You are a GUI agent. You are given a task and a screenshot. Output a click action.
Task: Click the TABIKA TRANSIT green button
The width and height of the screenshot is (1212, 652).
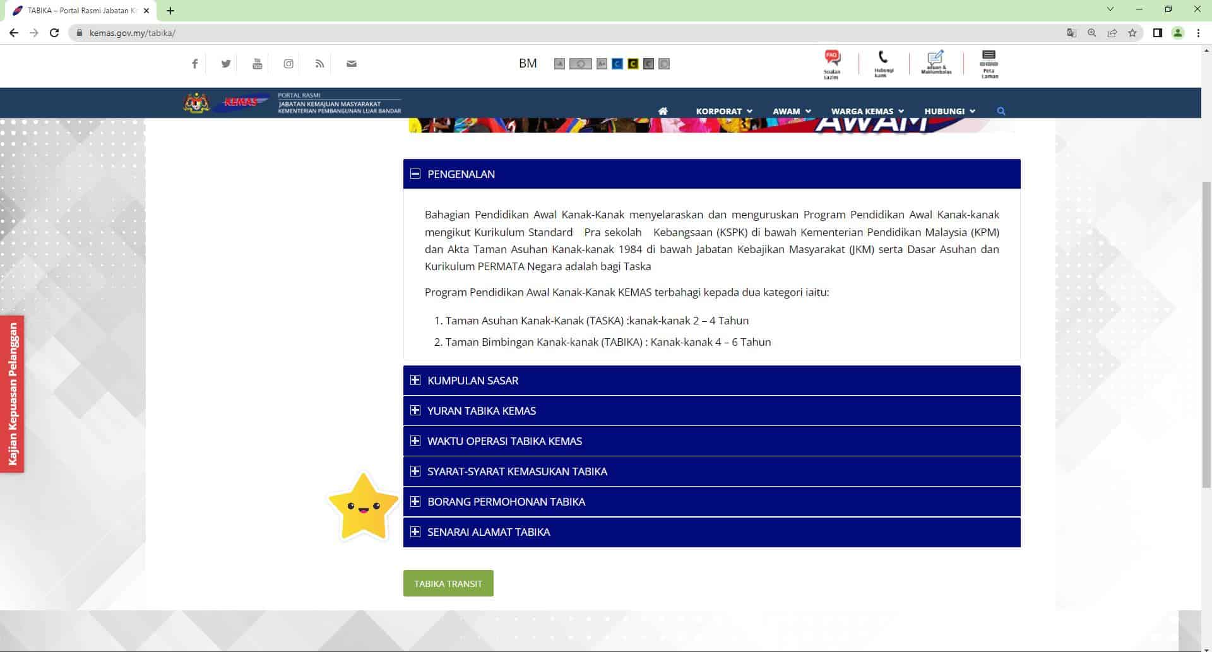point(448,584)
